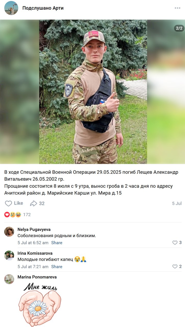
Task: Open the 5 Jul post date link
Action: 177,203
